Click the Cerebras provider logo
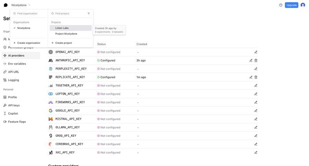This screenshot has width=309, height=166. 50,144
